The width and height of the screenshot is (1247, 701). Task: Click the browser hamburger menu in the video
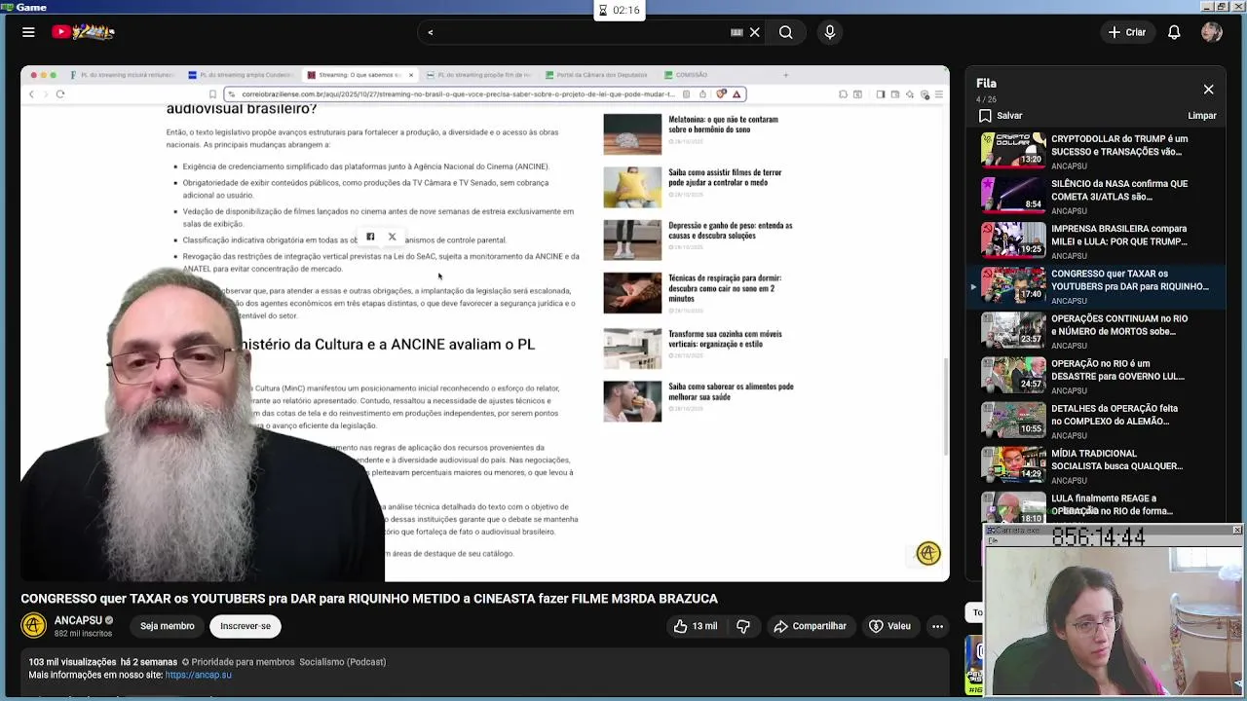(x=938, y=94)
